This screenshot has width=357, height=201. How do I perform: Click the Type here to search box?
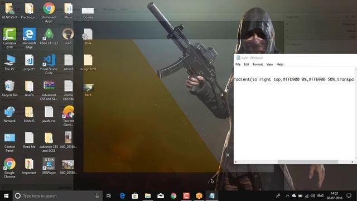[x=57, y=196]
